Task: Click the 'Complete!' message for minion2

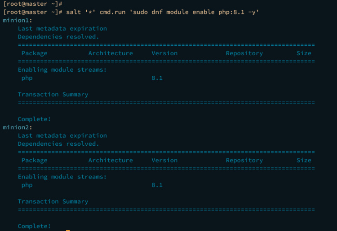Action: click(x=34, y=226)
